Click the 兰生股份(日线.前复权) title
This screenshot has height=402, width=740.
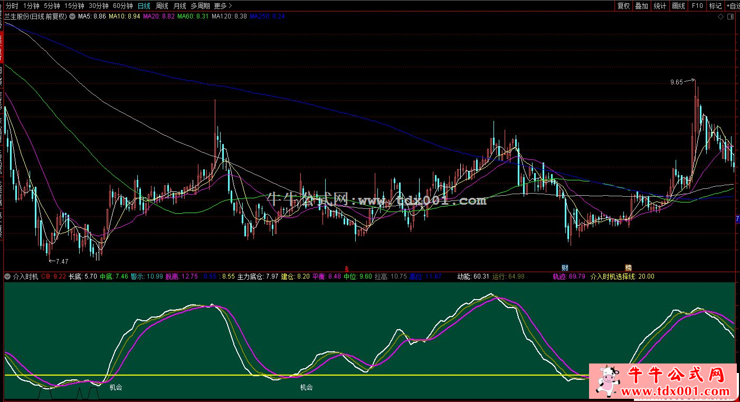(x=35, y=16)
